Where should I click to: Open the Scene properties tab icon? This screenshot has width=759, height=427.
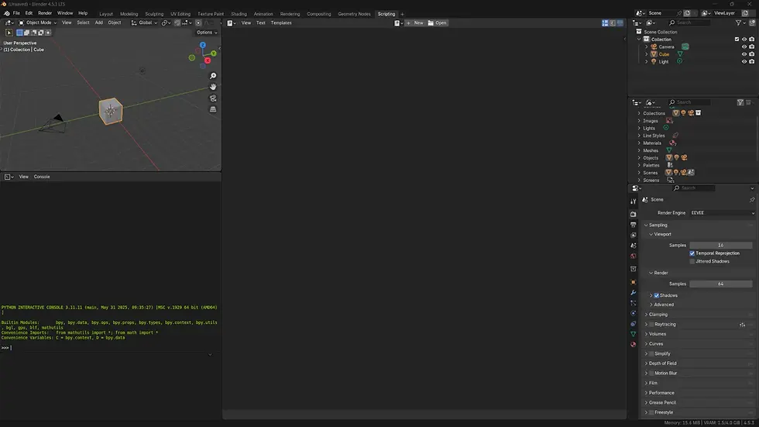634,246
